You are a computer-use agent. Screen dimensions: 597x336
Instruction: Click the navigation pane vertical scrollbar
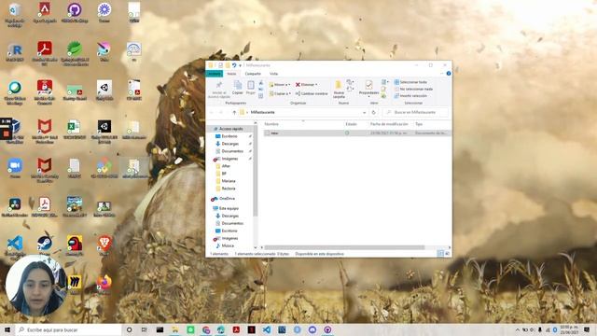pos(255,172)
